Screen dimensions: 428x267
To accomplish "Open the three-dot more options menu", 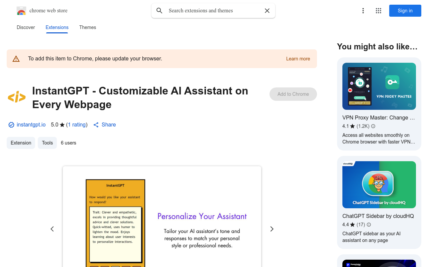I will coord(363,11).
